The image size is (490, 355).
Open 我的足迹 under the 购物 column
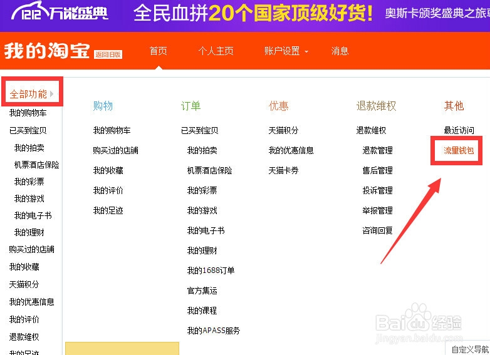(108, 210)
